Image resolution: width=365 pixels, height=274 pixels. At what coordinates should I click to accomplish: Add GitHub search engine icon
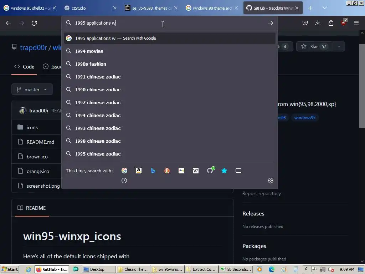(210, 170)
